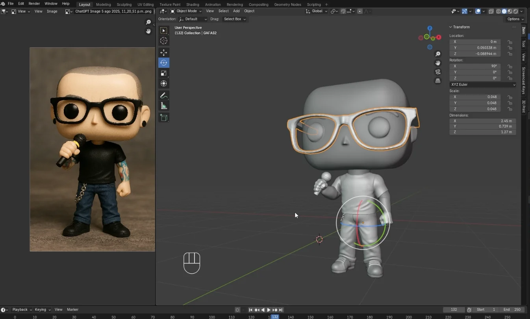
Task: Open the Select Box drag dropdown
Action: (x=235, y=19)
